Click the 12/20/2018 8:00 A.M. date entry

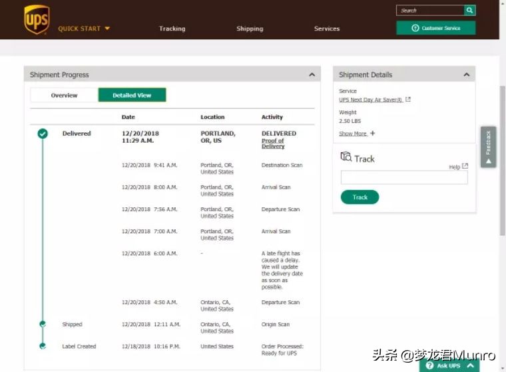149,187
